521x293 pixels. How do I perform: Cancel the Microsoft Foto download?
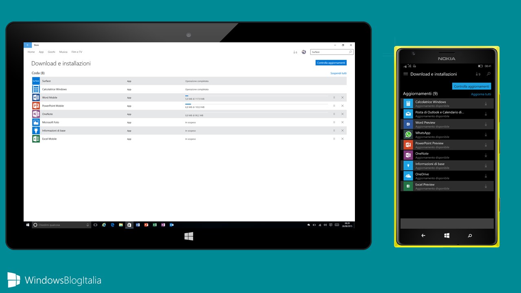pos(342,122)
